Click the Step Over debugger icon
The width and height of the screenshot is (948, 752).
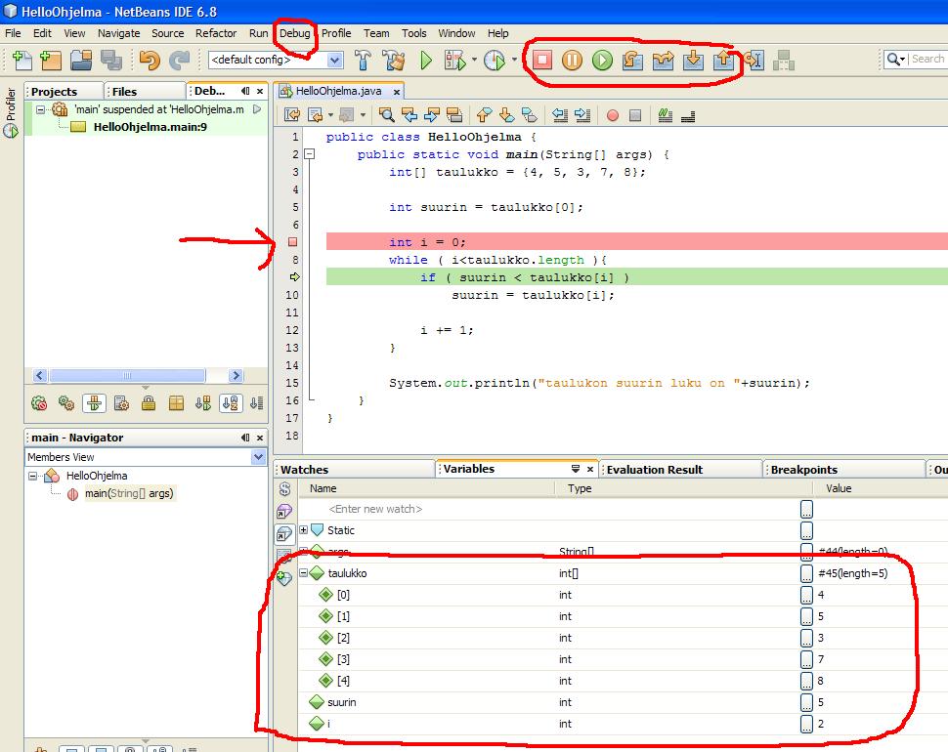tap(632, 60)
